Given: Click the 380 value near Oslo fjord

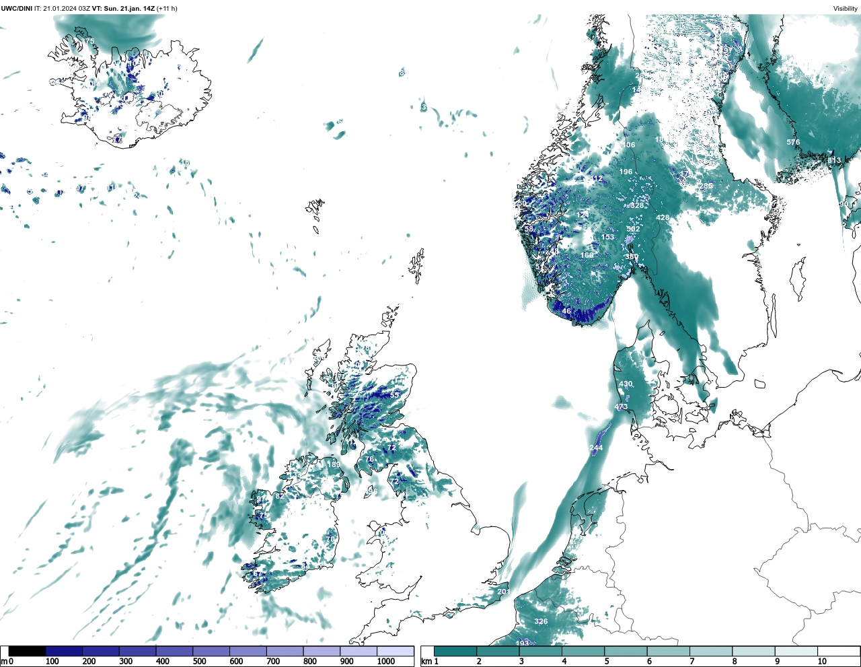Looking at the screenshot, I should 632,257.
